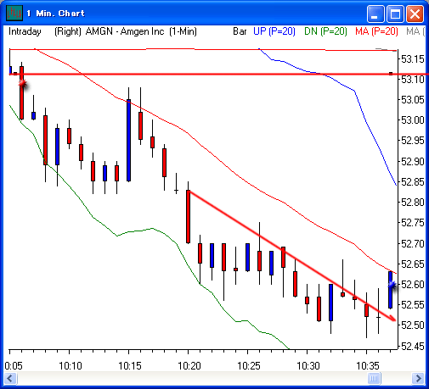Select the UP (P=20) legend label
429x389 pixels.
click(274, 31)
